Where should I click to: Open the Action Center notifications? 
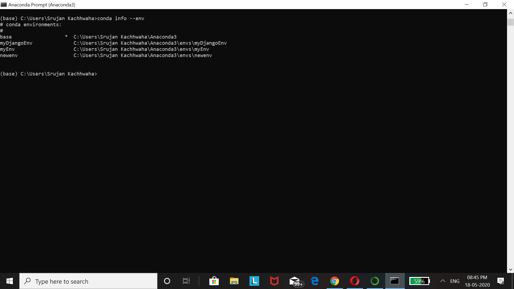click(x=501, y=281)
